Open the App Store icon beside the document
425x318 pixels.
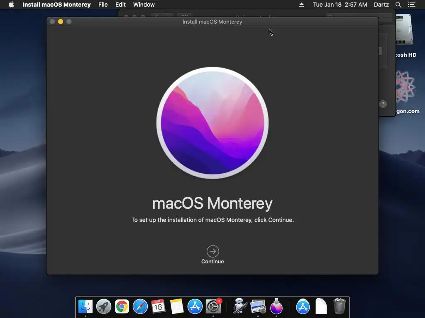pos(303,307)
